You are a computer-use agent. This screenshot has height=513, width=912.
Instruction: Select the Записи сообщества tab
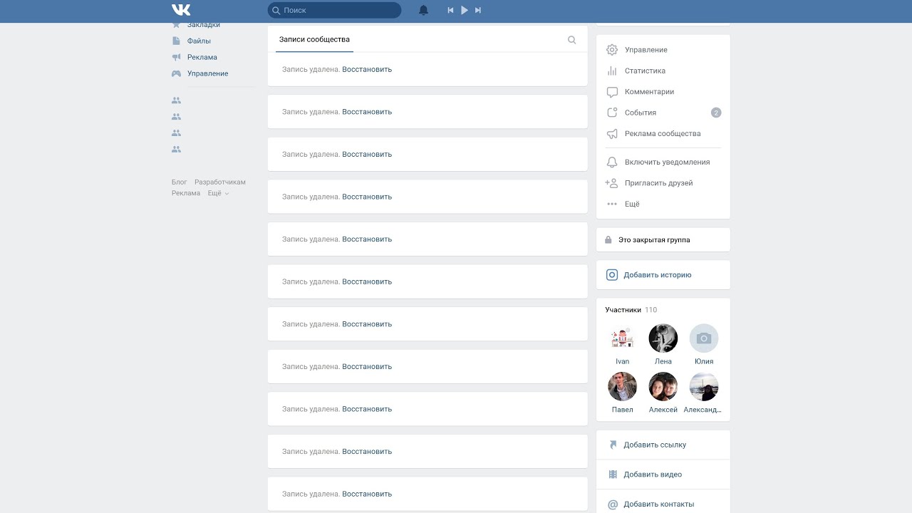point(314,39)
